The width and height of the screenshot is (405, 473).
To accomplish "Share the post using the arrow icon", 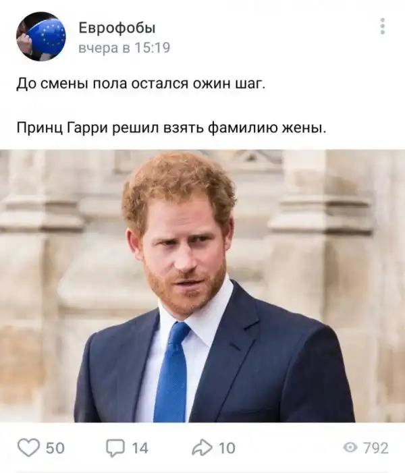I will pyautogui.click(x=202, y=447).
